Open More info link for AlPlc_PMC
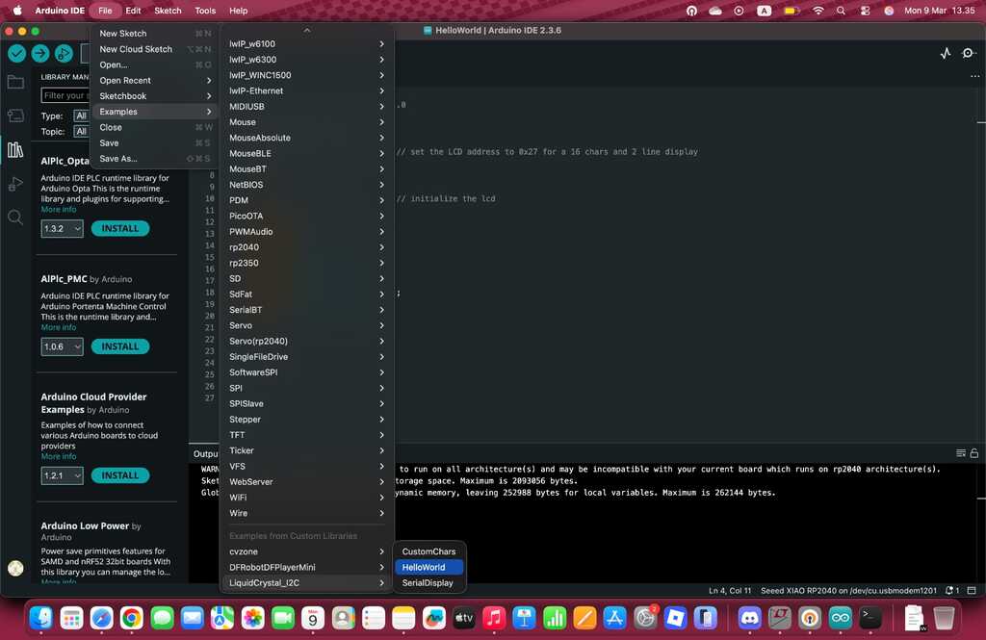Image resolution: width=986 pixels, height=640 pixels. click(59, 327)
